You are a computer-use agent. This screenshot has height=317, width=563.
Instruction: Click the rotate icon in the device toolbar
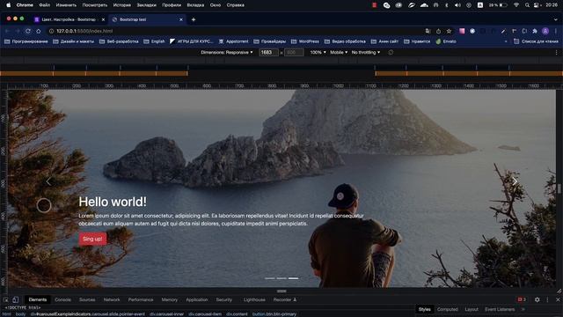391,53
